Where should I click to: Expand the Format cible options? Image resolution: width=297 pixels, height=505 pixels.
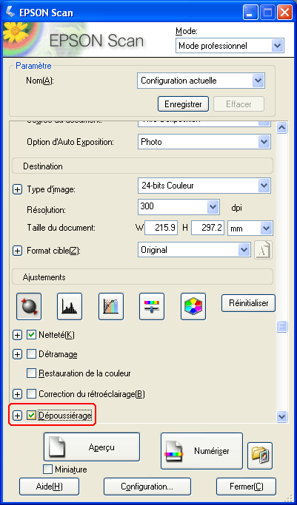pyautogui.click(x=17, y=251)
